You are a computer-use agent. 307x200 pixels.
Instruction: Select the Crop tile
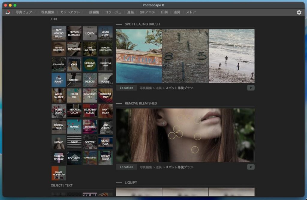click(74, 64)
